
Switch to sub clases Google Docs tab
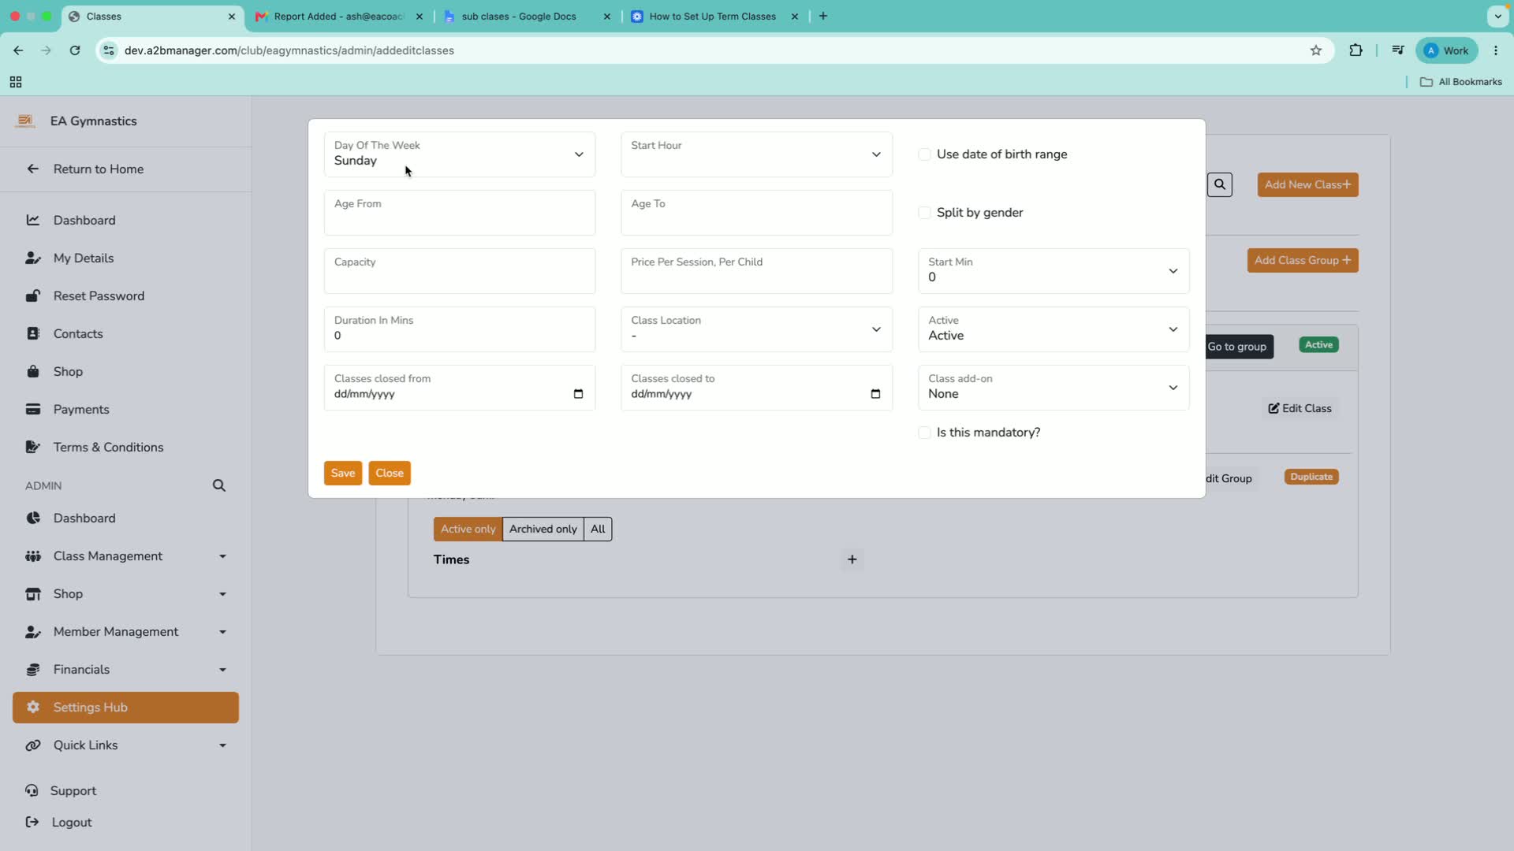click(x=526, y=17)
